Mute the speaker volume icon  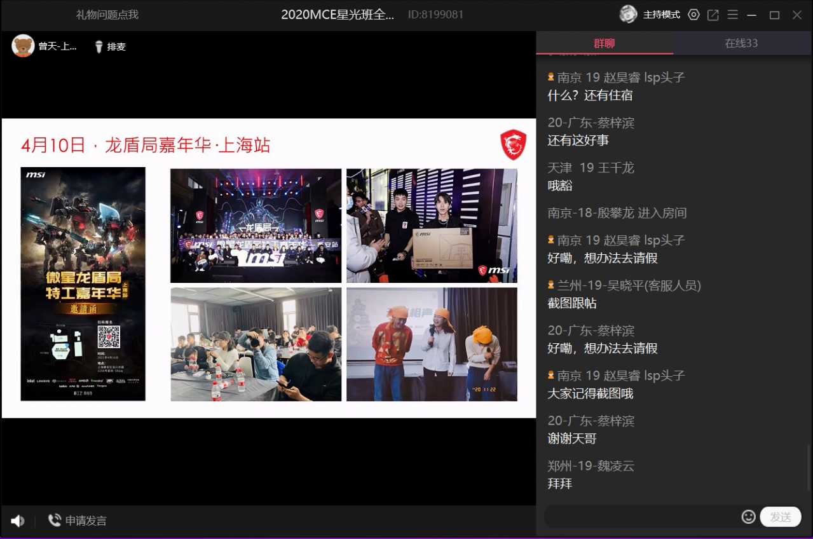[x=17, y=521]
